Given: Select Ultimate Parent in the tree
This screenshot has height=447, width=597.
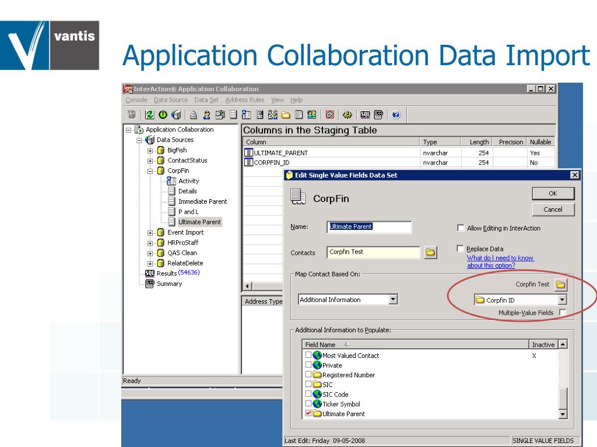Looking at the screenshot, I should [199, 222].
